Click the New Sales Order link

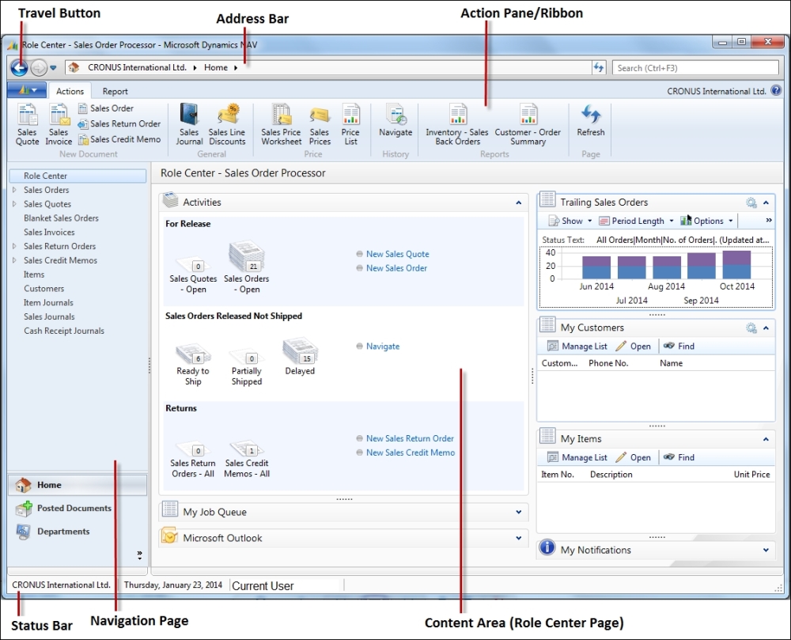396,268
